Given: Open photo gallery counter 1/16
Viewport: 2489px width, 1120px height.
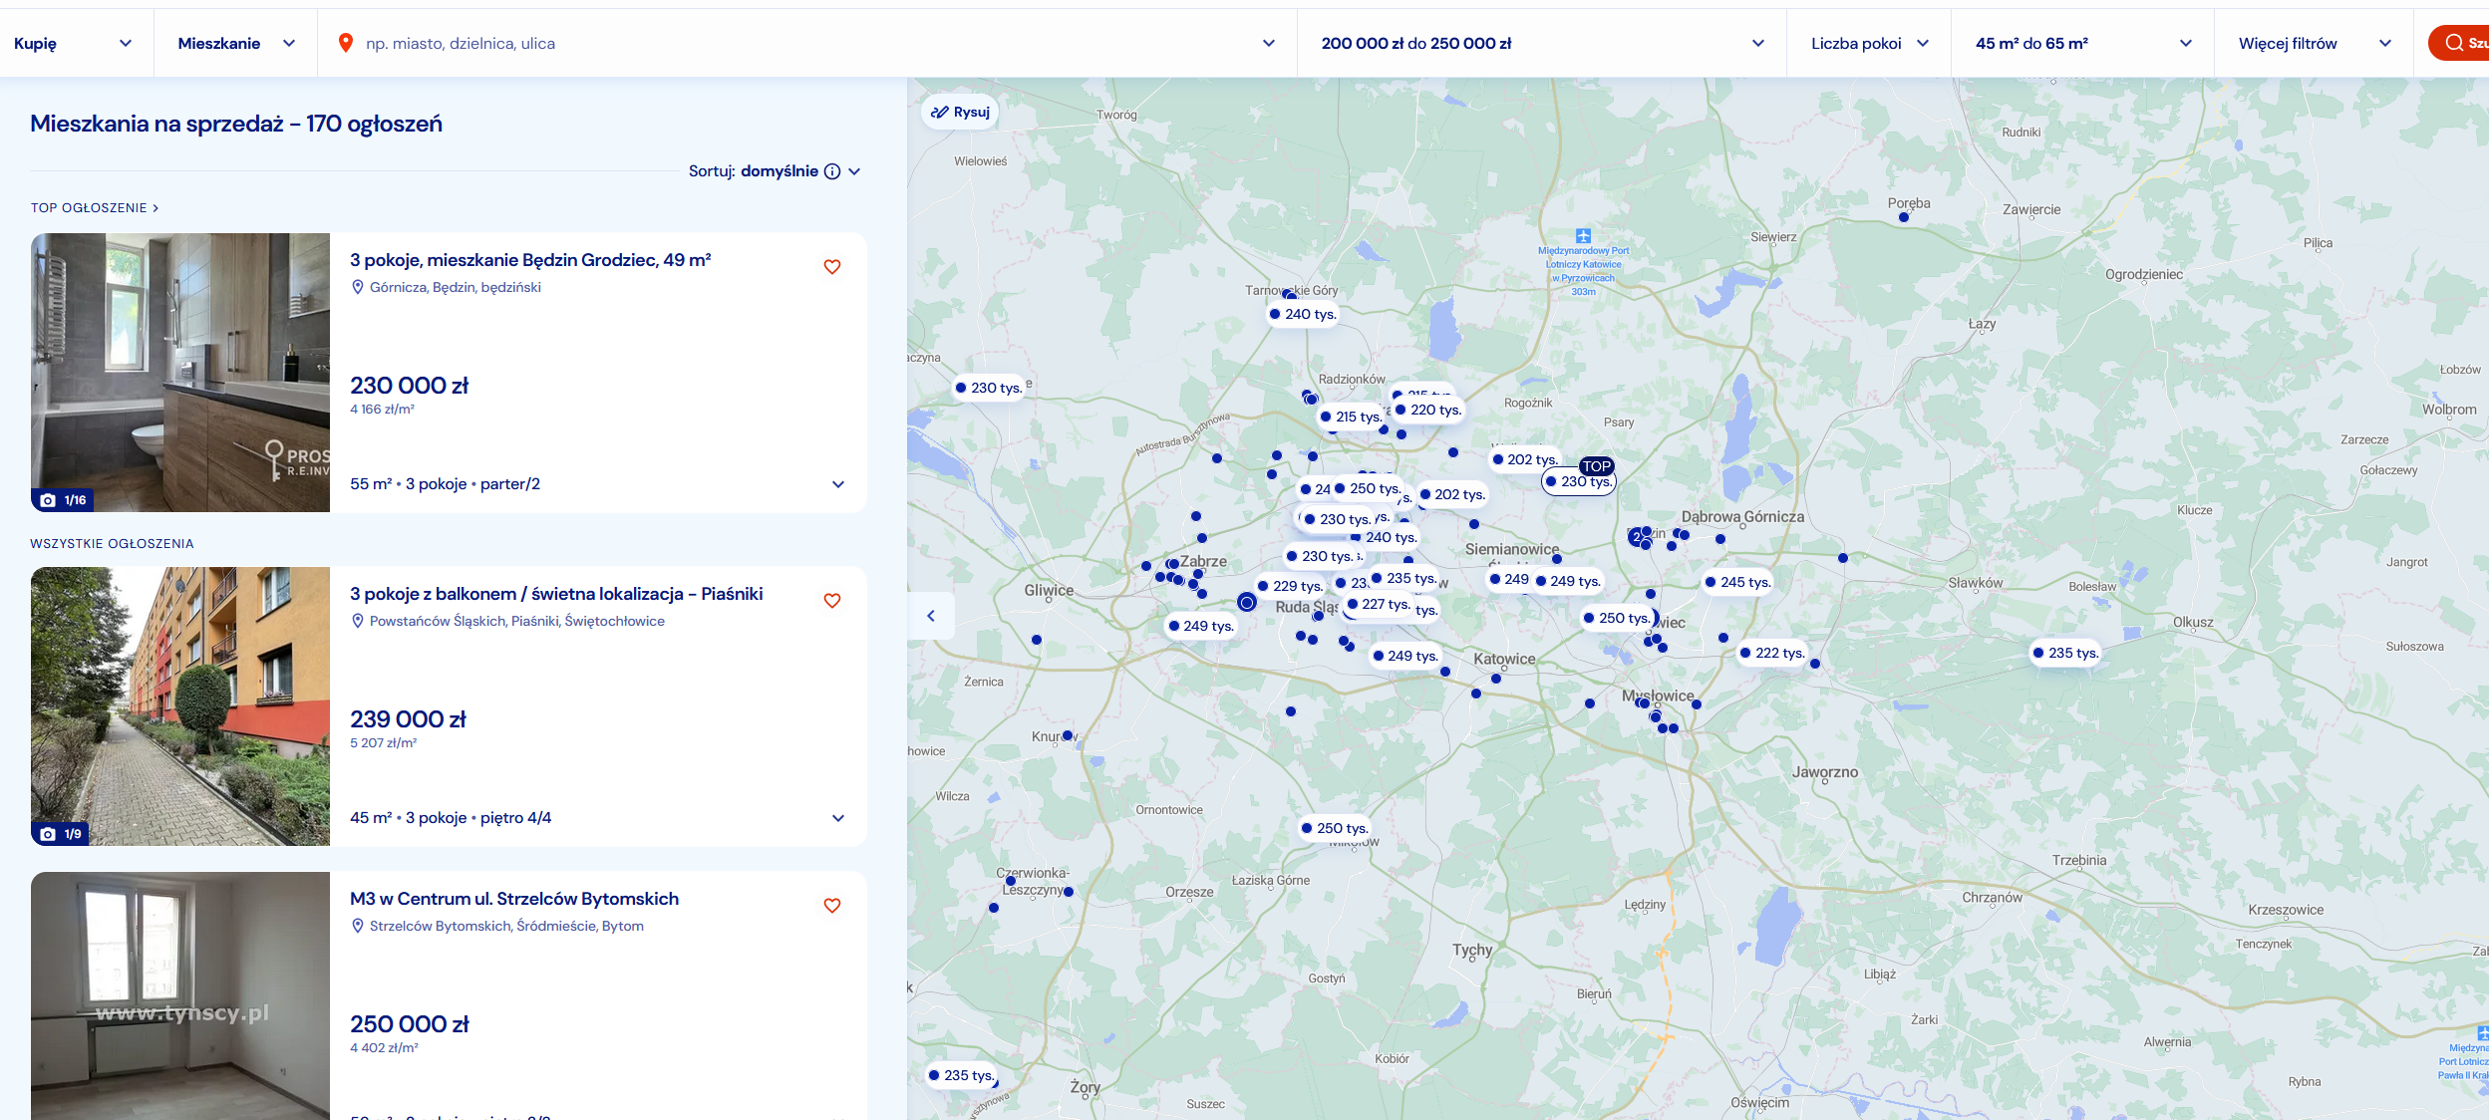Looking at the screenshot, I should coord(63,500).
